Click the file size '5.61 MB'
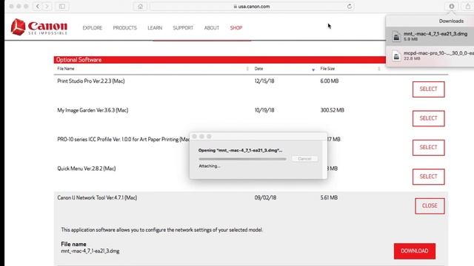The height and width of the screenshot is (266, 474). coord(329,197)
